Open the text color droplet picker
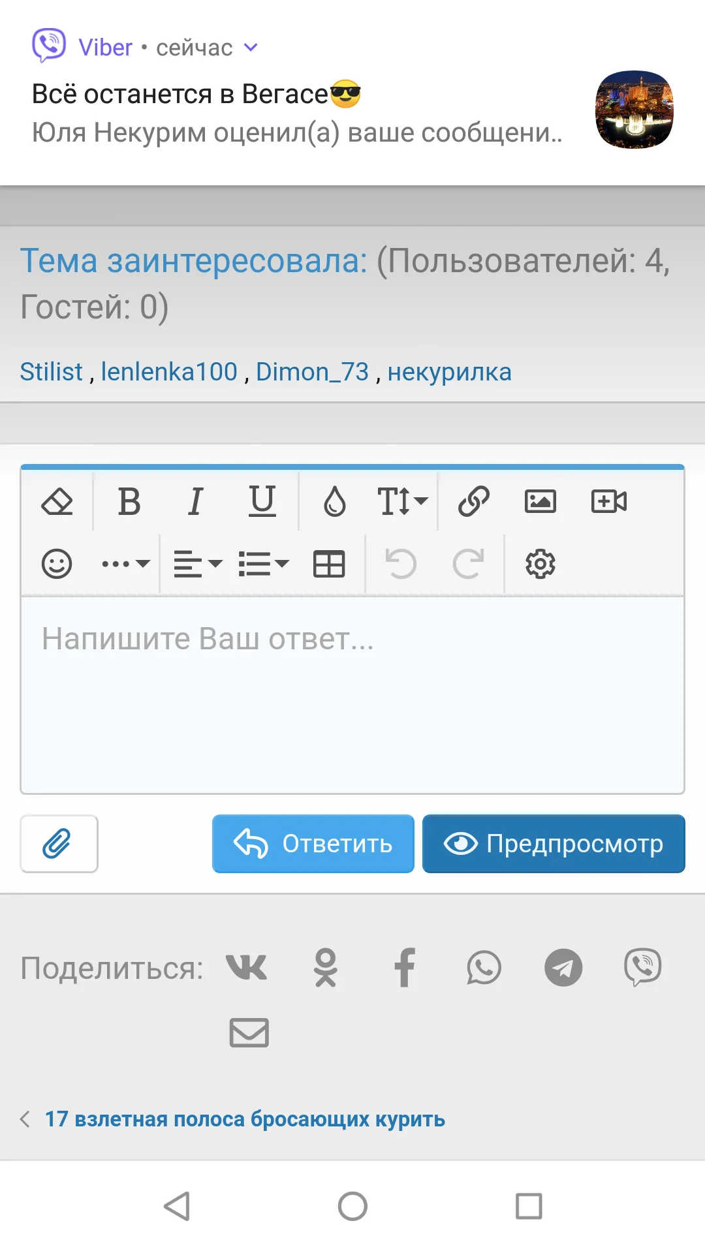The height and width of the screenshot is (1253, 705). (335, 502)
